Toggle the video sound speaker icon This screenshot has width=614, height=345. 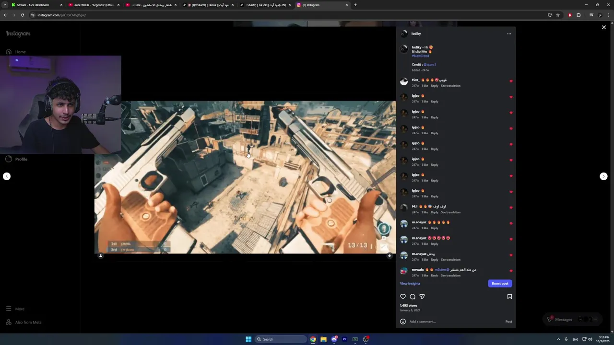coord(390,256)
